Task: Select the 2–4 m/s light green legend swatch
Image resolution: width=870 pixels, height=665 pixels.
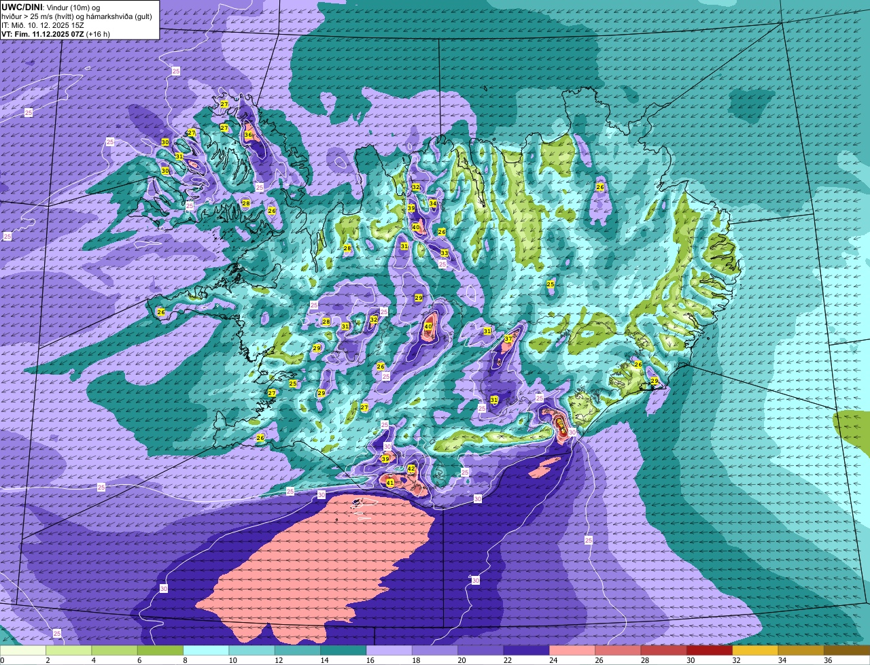Action: coord(69,651)
